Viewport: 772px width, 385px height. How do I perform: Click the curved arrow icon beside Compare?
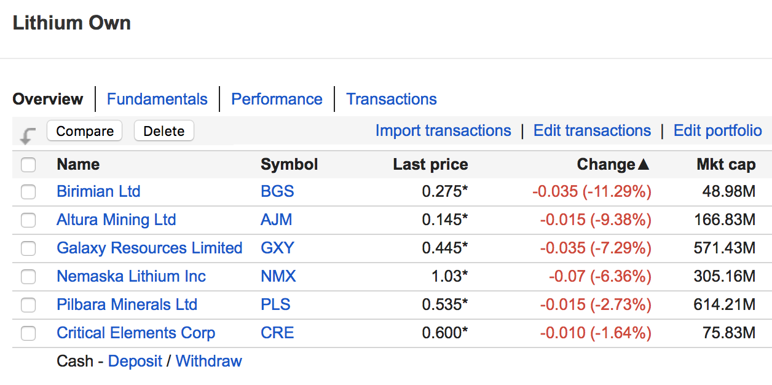(27, 136)
